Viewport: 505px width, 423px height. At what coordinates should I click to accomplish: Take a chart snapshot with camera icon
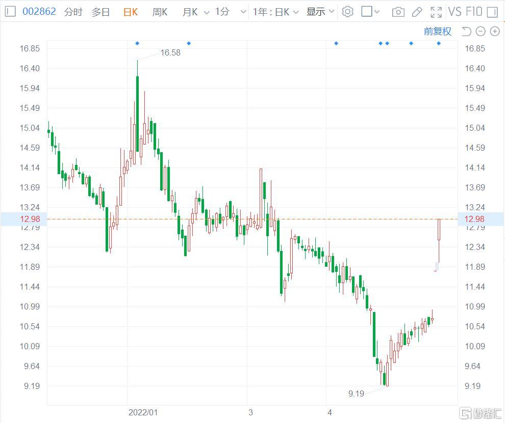(x=398, y=12)
